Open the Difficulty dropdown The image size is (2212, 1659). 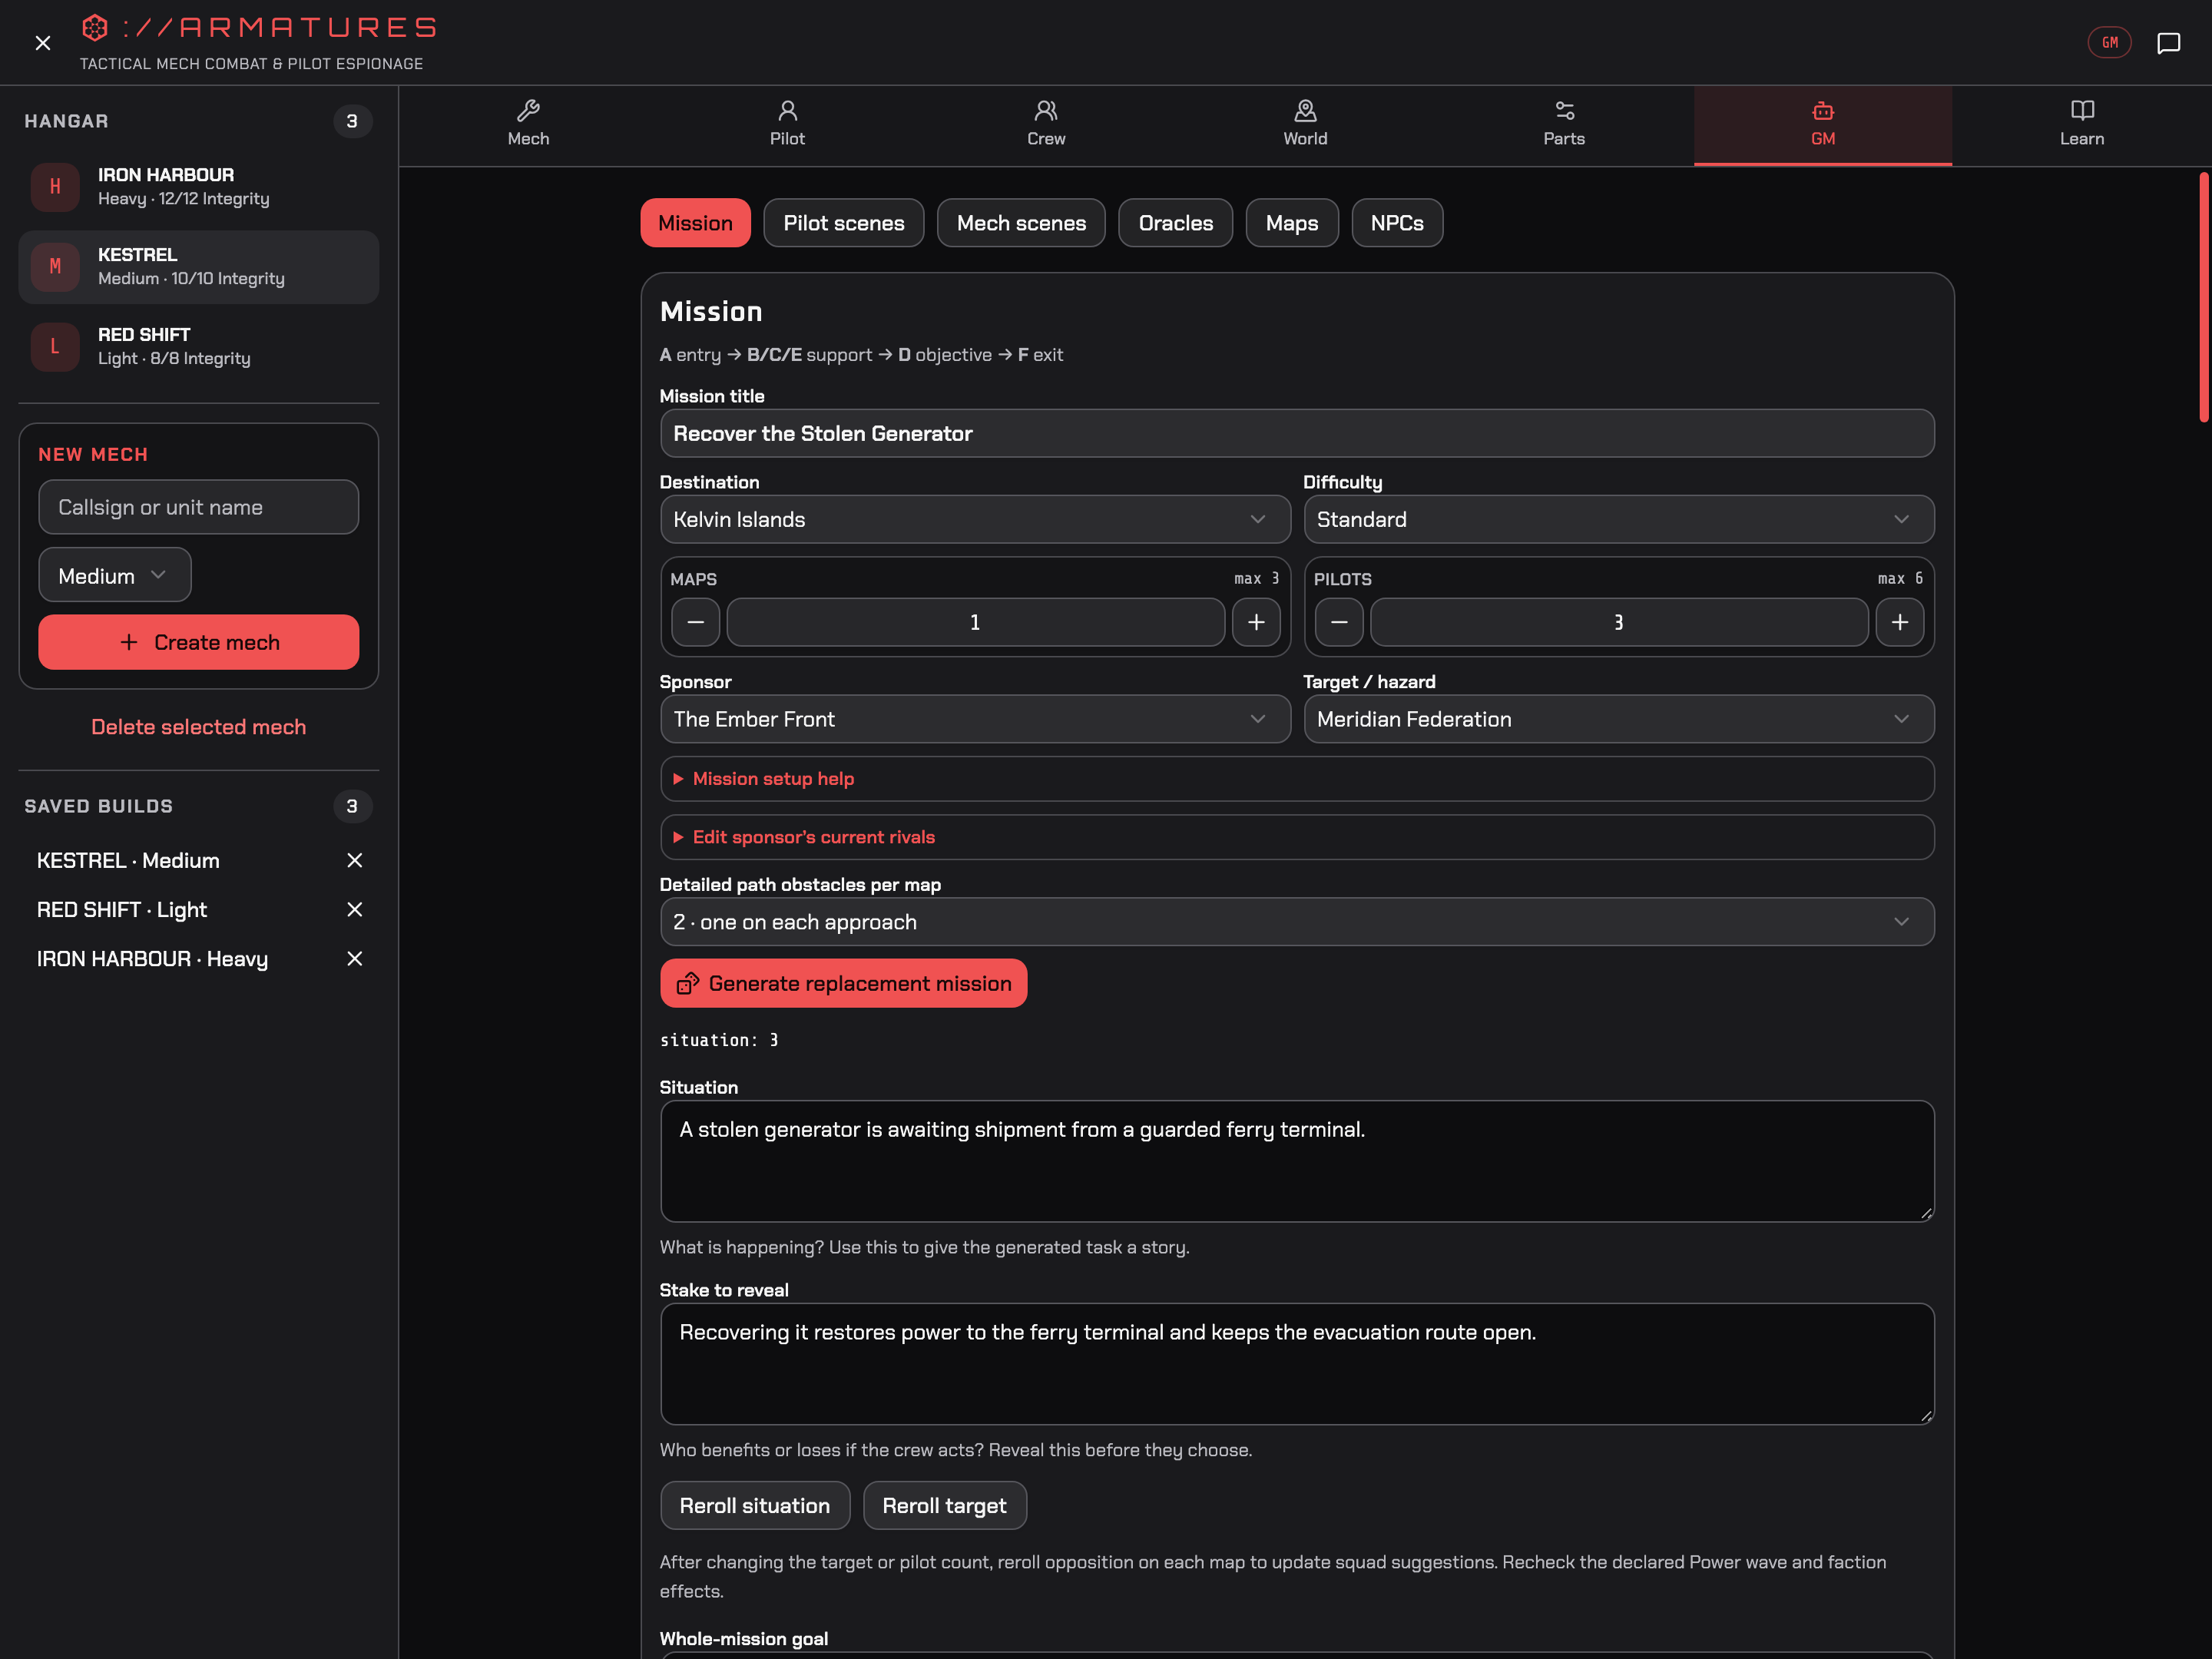tap(1619, 519)
